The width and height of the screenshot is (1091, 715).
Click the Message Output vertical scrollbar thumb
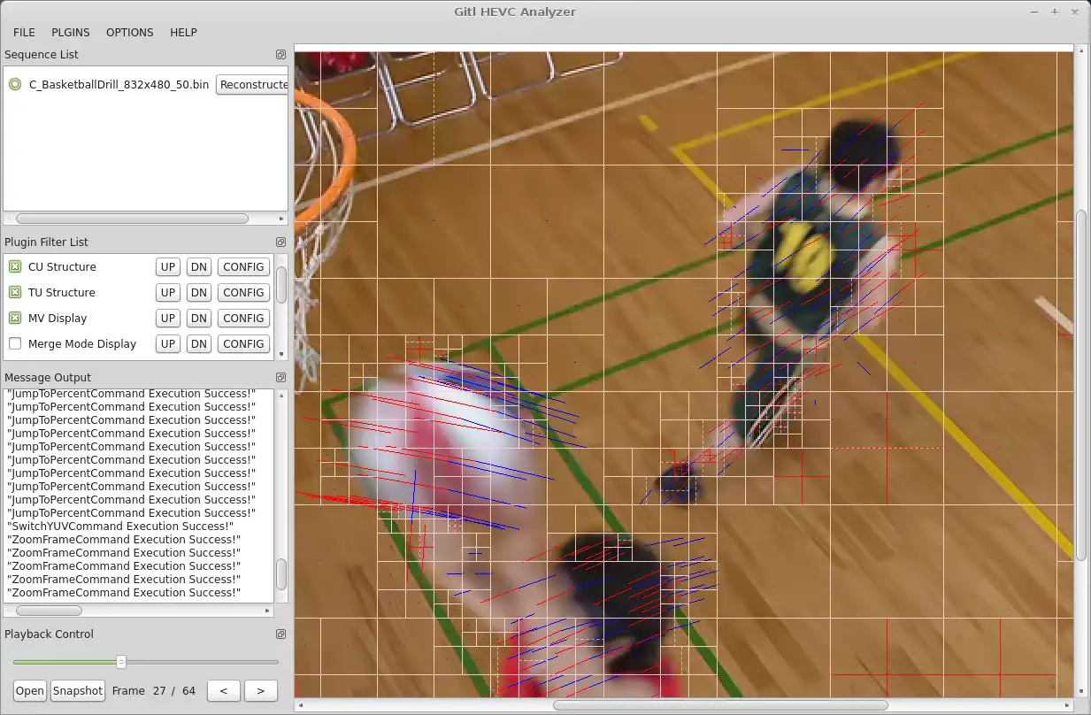281,574
